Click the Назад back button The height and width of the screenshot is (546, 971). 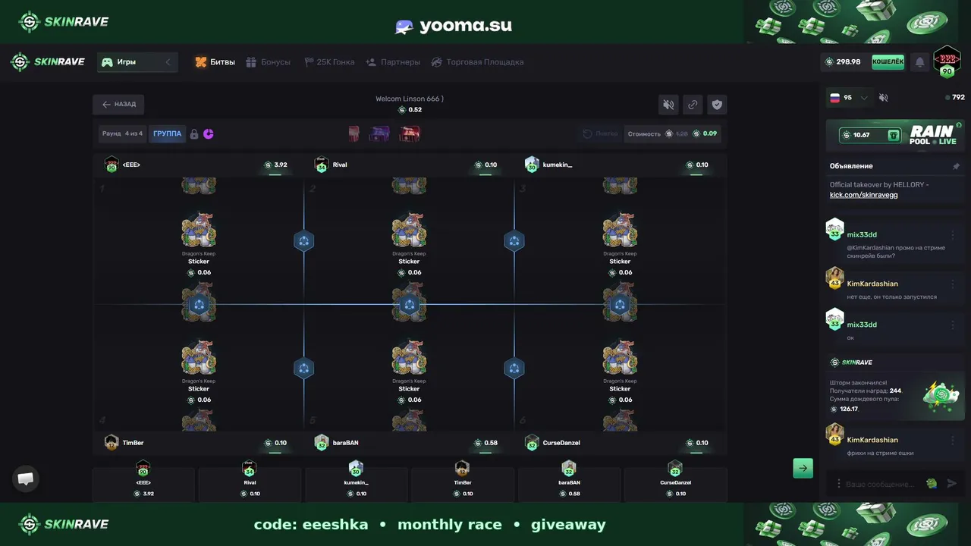(x=118, y=105)
